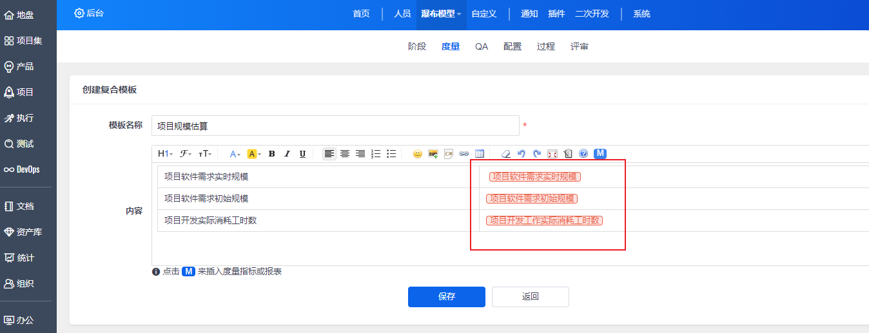Open 插件 in top menu

(x=556, y=14)
